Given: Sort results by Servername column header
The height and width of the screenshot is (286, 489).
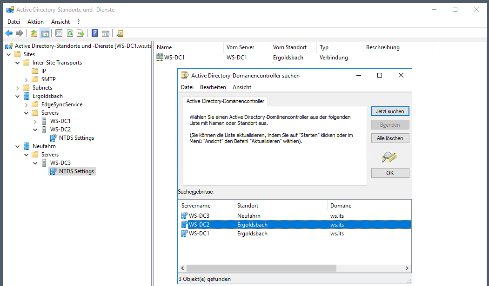Looking at the screenshot, I should pyautogui.click(x=206, y=205).
